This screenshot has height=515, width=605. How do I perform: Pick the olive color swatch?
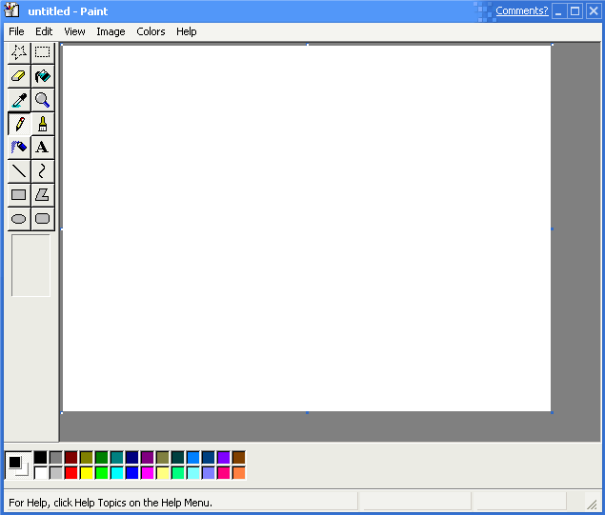[87, 458]
